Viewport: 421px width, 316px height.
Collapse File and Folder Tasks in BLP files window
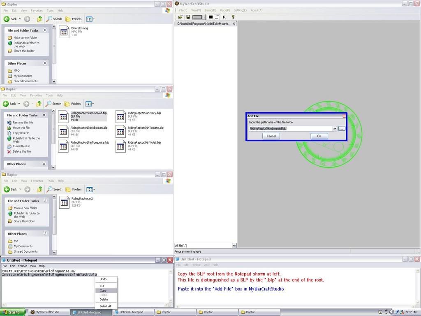(x=44, y=115)
